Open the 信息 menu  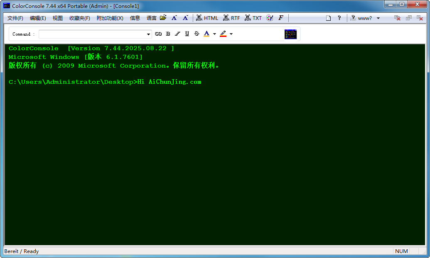(135, 18)
